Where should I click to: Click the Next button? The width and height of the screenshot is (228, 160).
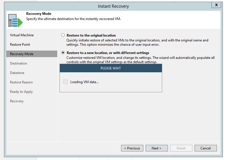(x=156, y=148)
